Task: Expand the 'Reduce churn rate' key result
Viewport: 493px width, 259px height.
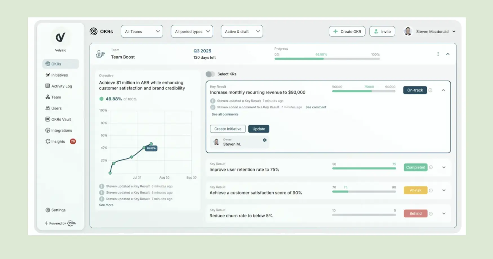Action: 444,214
